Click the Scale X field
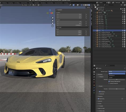This screenshot has width=126, height=112. tap(69, 31)
